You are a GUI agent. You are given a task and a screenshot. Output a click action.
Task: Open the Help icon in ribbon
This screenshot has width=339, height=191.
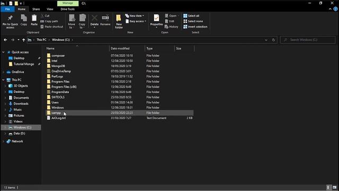click(x=335, y=9)
